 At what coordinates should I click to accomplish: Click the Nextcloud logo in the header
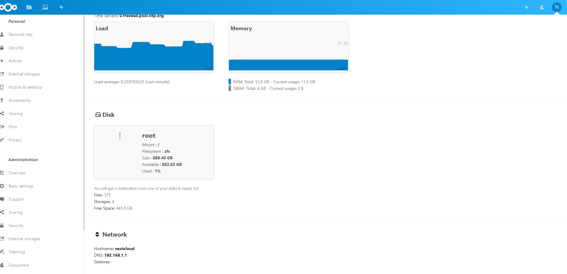tap(8, 7)
